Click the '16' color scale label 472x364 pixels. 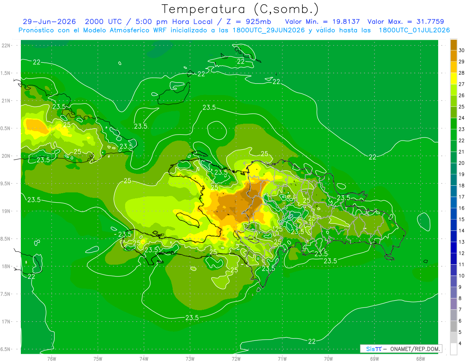pos(462,208)
